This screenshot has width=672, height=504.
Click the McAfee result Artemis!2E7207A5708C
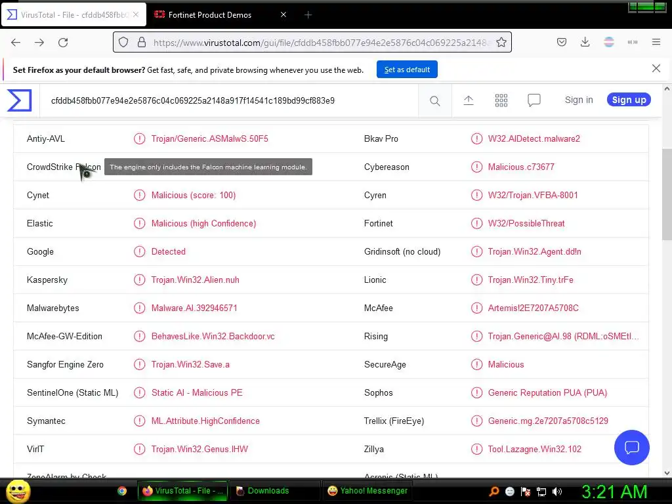(533, 308)
